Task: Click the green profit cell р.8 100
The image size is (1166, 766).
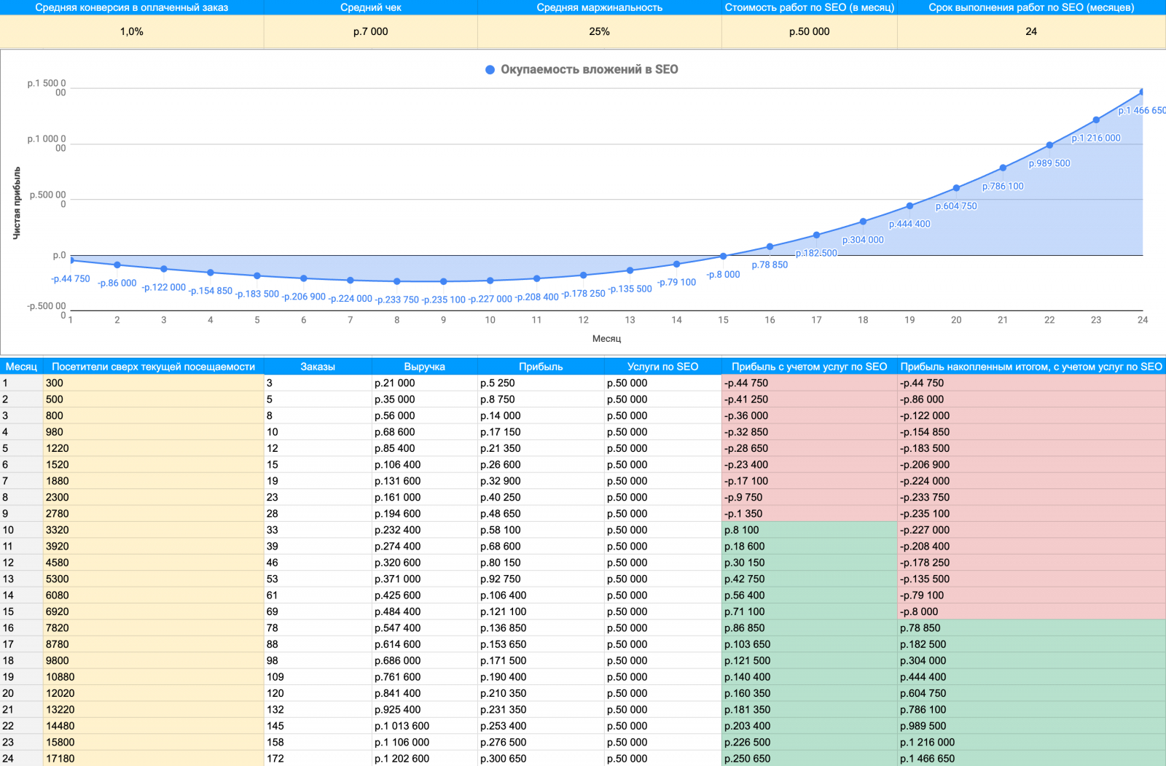Action: pos(742,530)
